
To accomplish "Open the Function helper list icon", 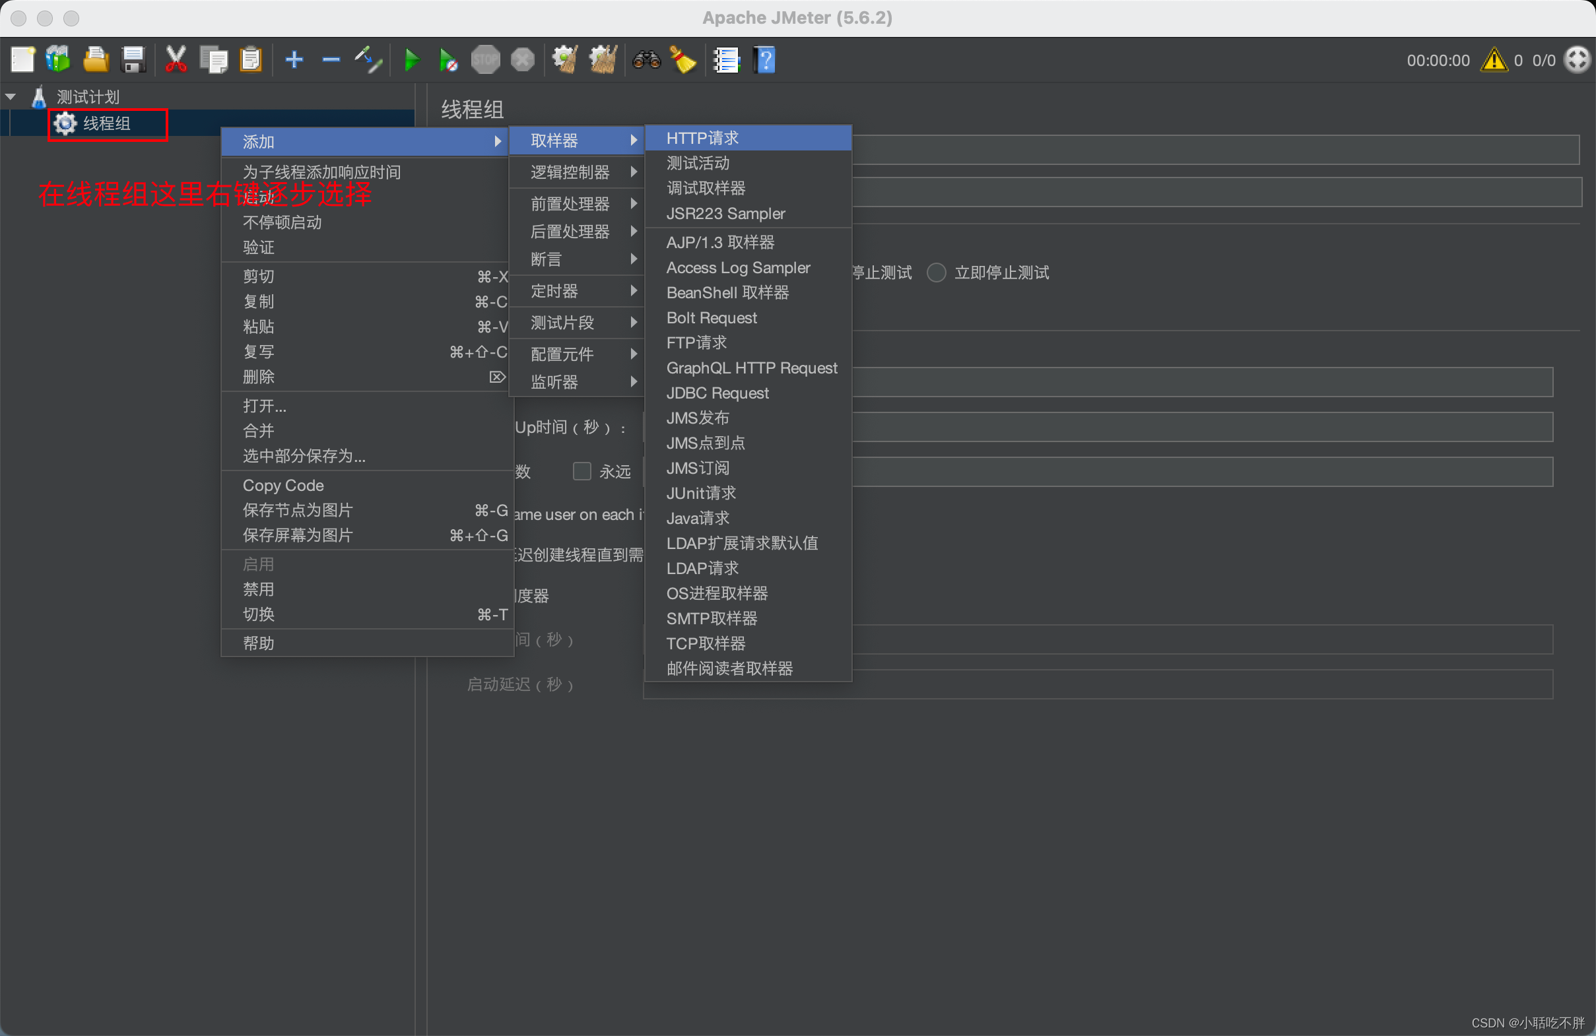I will tap(726, 59).
